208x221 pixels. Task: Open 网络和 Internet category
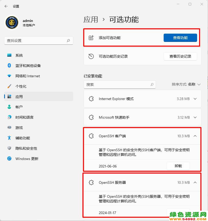tap(39, 76)
